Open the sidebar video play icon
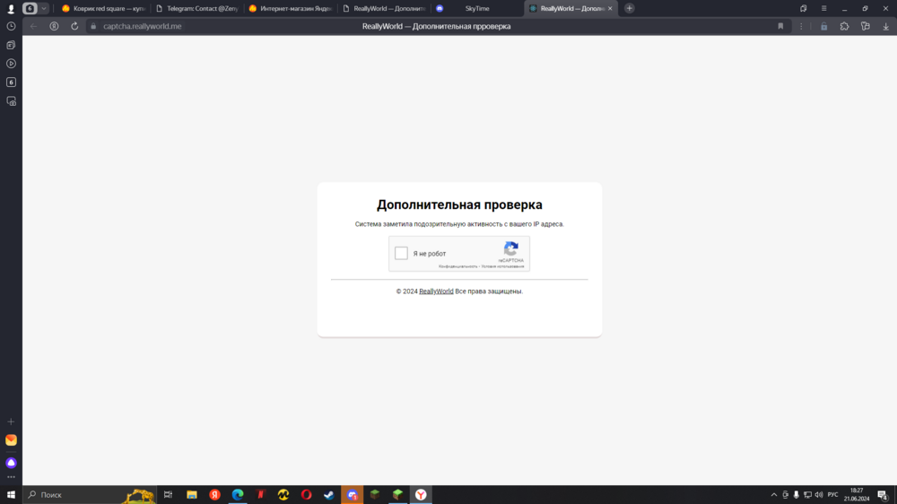 (11, 64)
